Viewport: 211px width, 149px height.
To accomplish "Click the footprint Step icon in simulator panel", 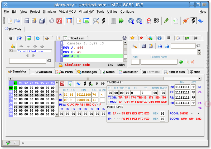I will coord(85,84).
